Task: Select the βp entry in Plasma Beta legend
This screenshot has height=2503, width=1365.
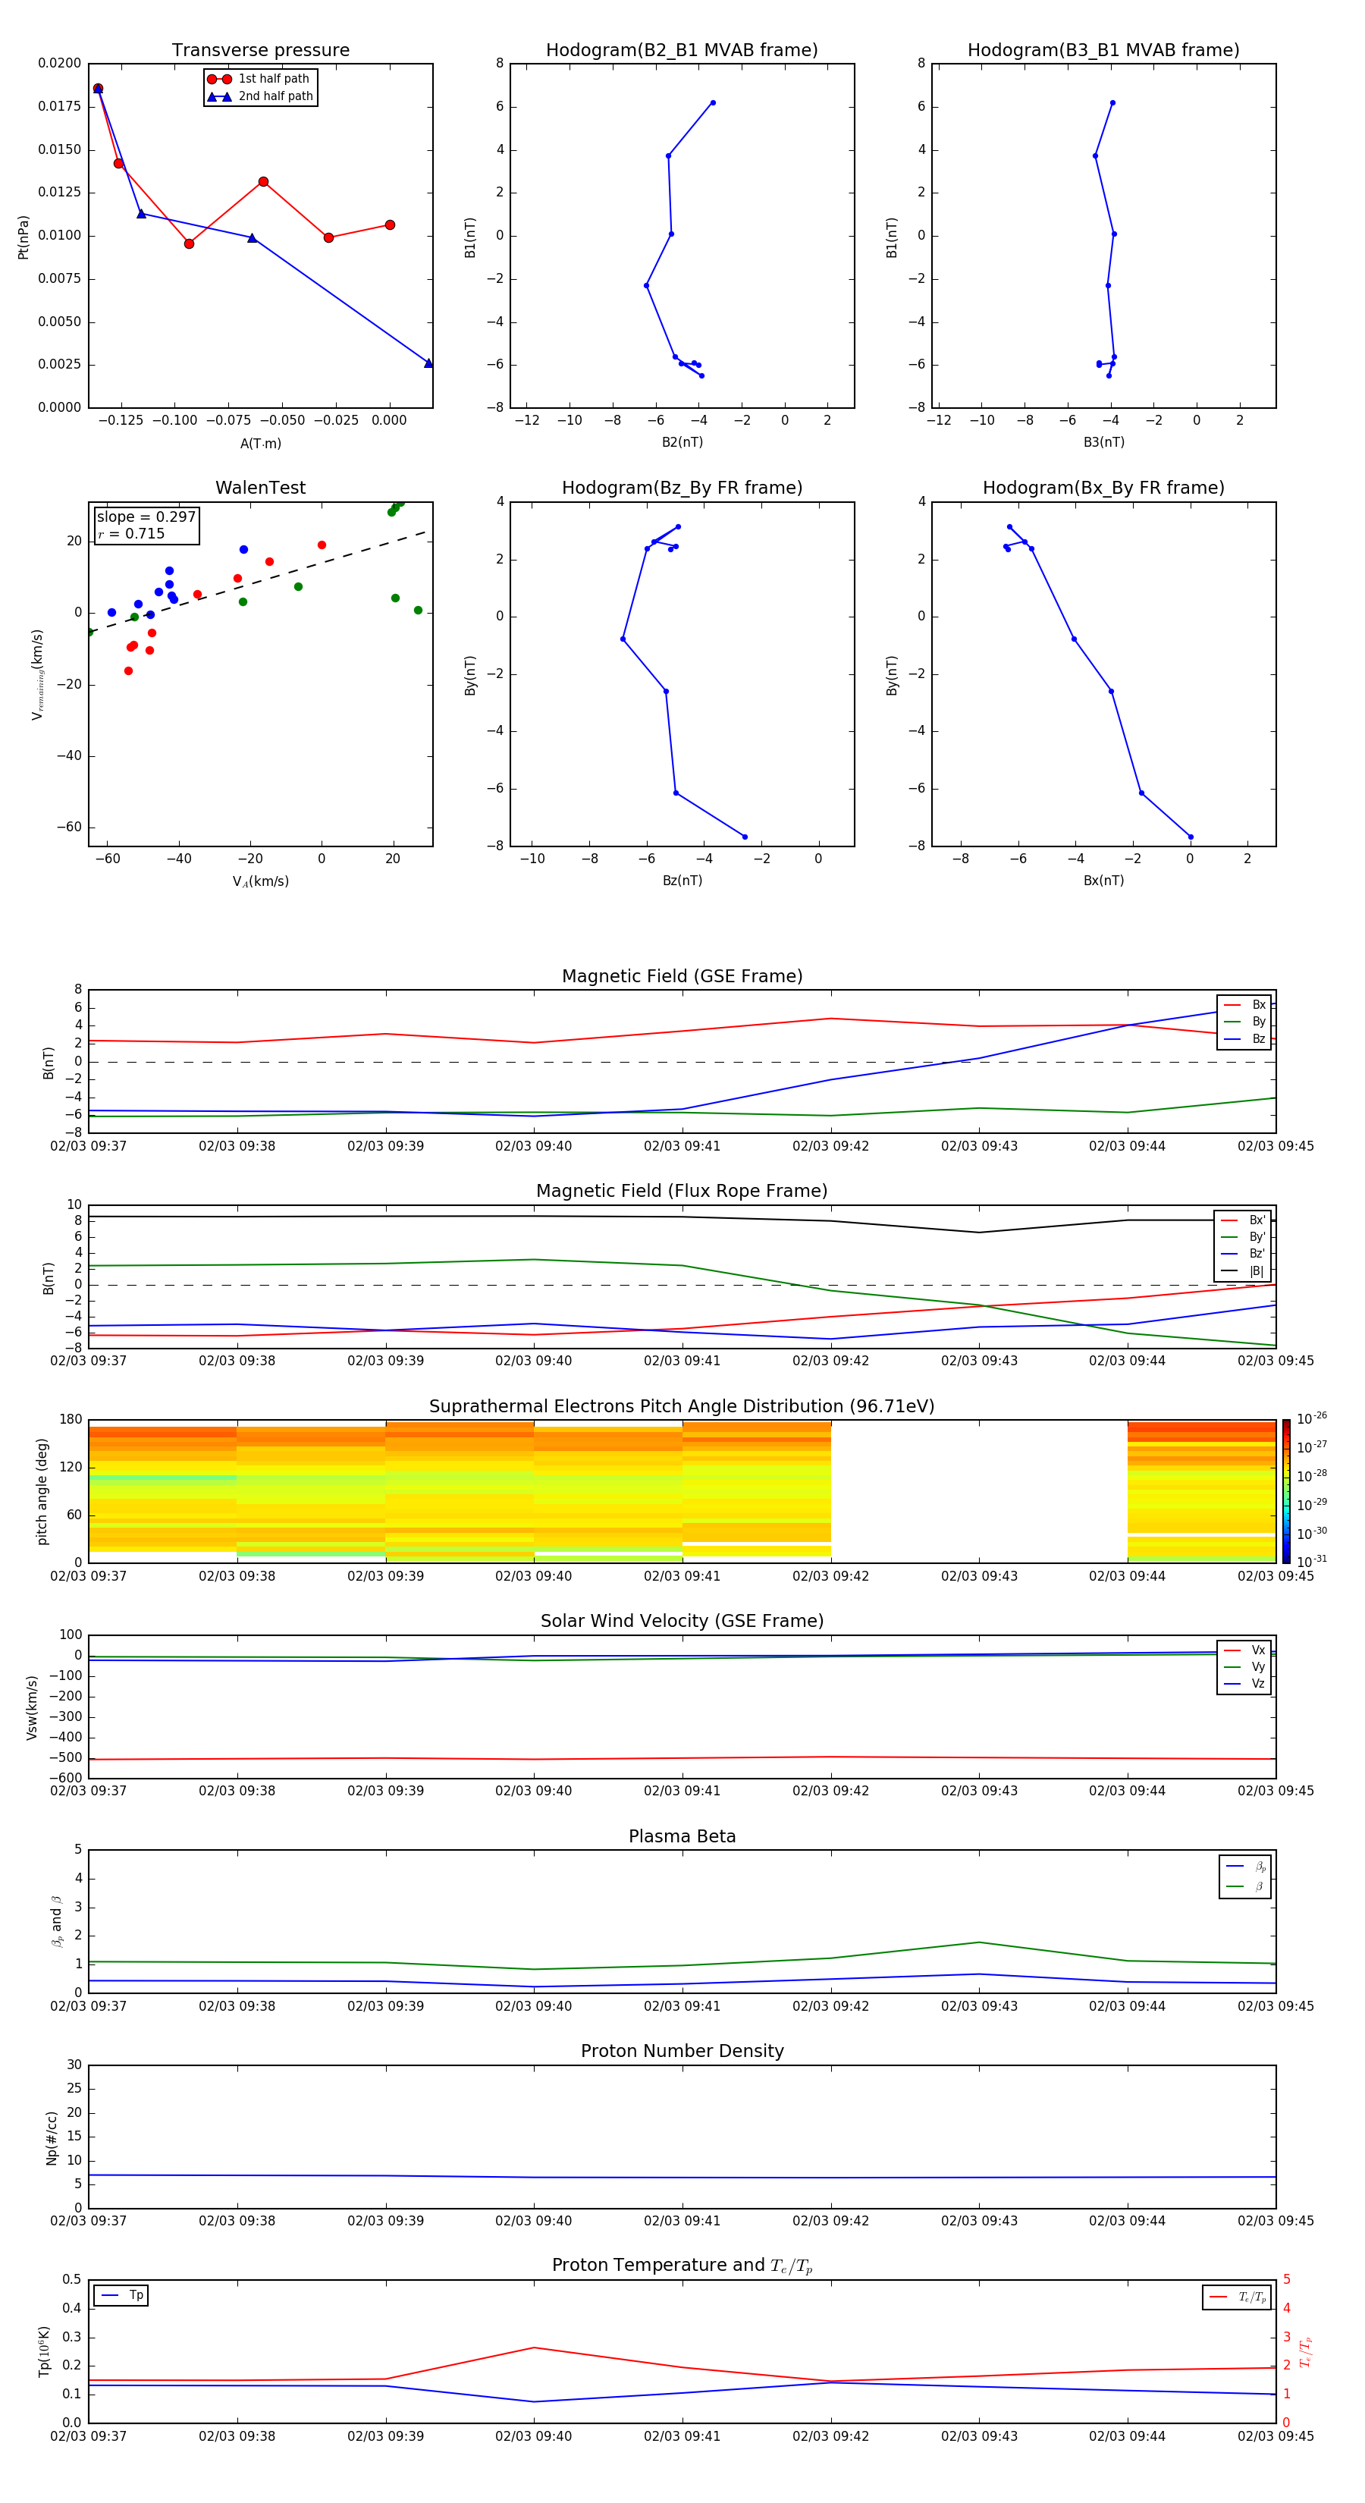Action: coord(1245,1867)
